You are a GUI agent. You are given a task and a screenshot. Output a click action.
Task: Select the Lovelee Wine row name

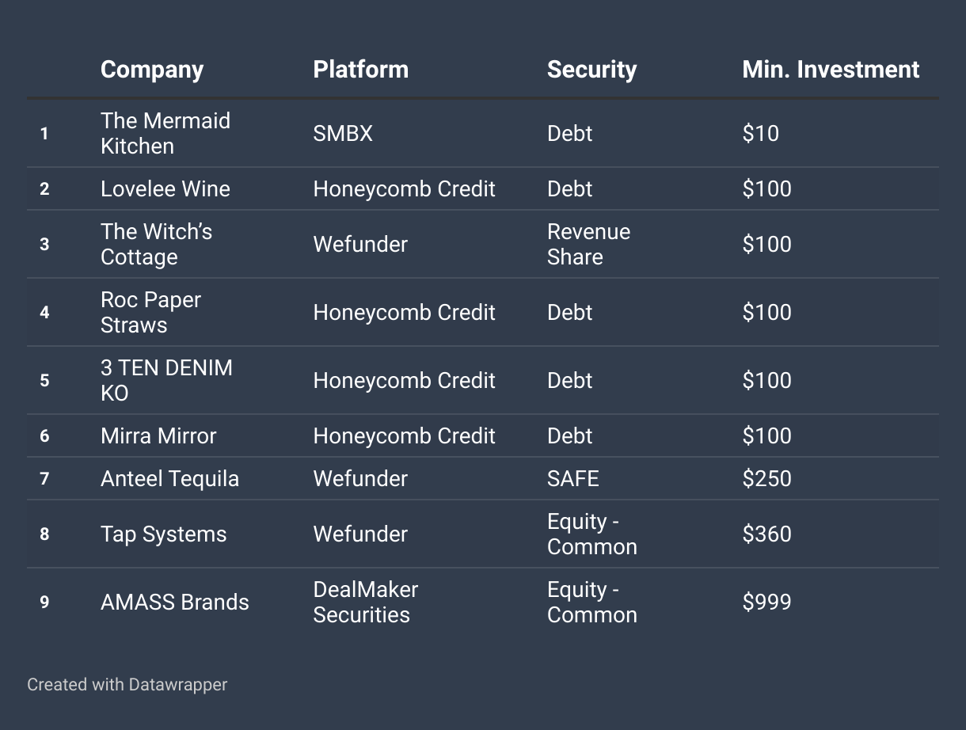[x=165, y=188]
